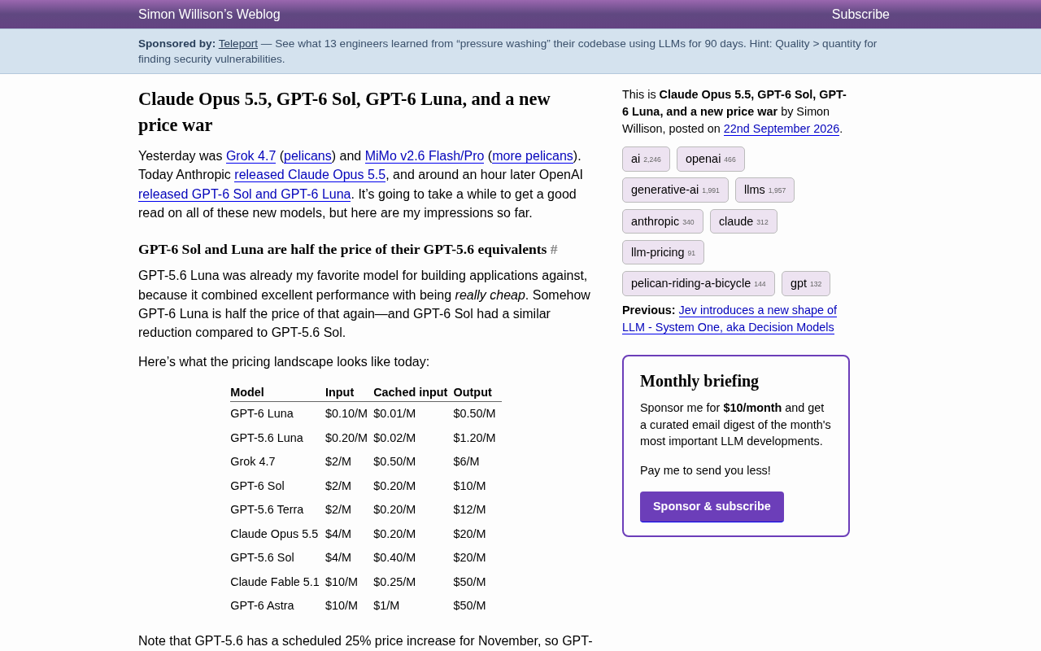Screen dimensions: 1041x651
Task: Select the 'llms' tag
Action: (764, 190)
